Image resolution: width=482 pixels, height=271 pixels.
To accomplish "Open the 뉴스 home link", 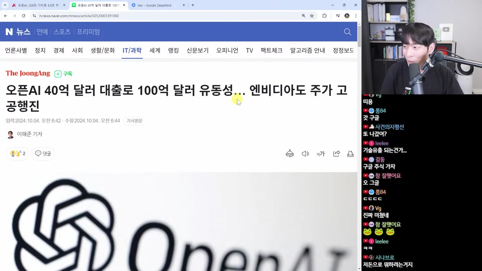I will point(23,32).
